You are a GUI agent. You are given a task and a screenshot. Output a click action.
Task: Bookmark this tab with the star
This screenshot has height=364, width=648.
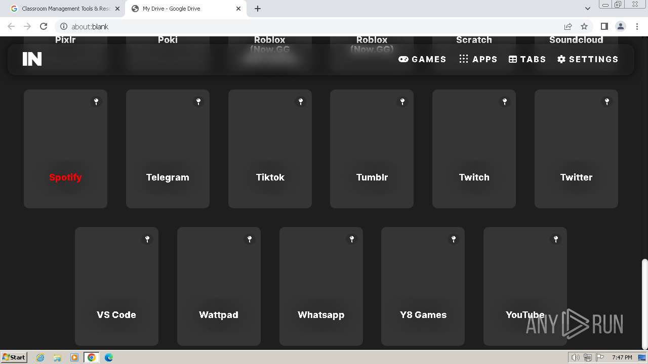point(584,26)
